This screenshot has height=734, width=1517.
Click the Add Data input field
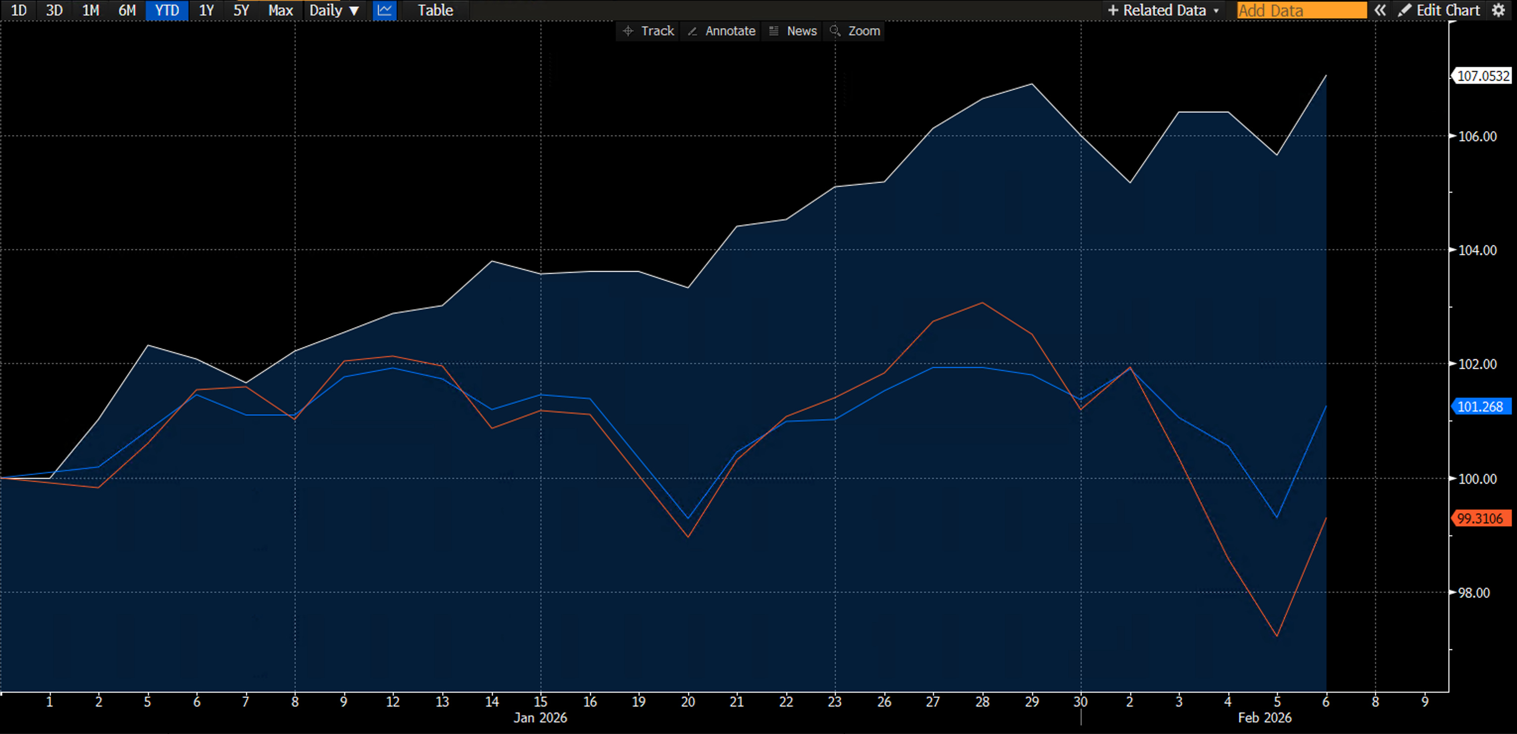1301,10
